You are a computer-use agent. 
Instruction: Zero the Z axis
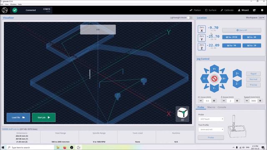coord(202,47)
